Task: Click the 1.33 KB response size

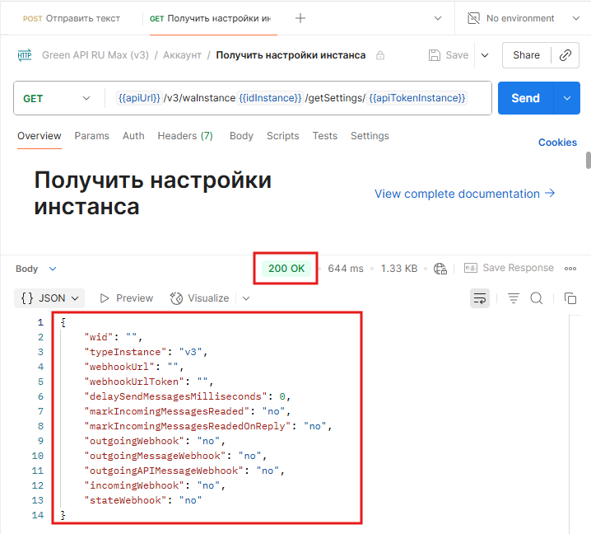Action: [398, 269]
